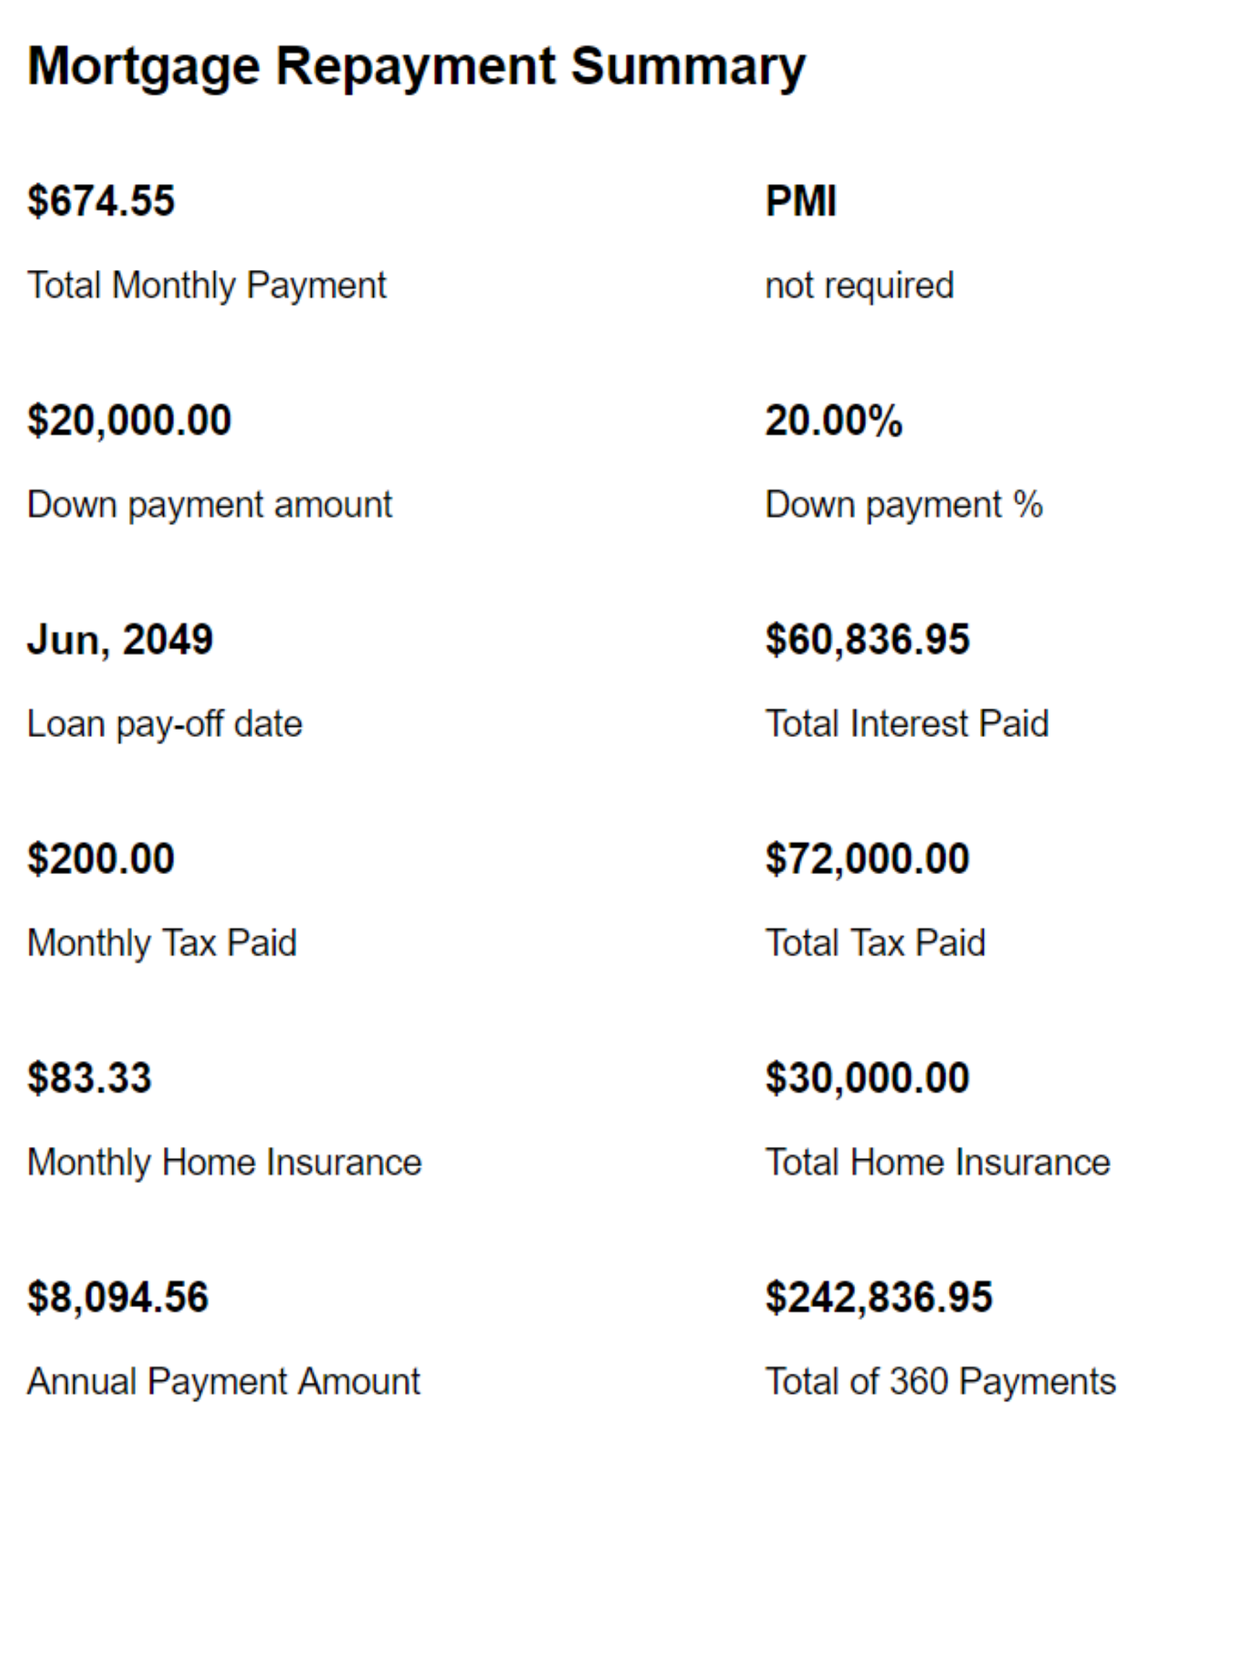This screenshot has width=1247, height=1663.
Task: Click the Loan pay-off date label
Action: [x=165, y=725]
